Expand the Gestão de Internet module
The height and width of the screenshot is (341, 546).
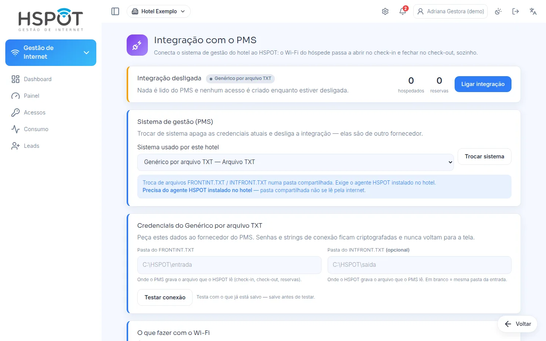coord(51,53)
